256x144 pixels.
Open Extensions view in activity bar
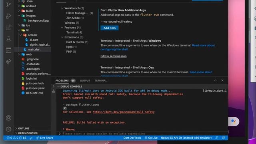[8, 28]
